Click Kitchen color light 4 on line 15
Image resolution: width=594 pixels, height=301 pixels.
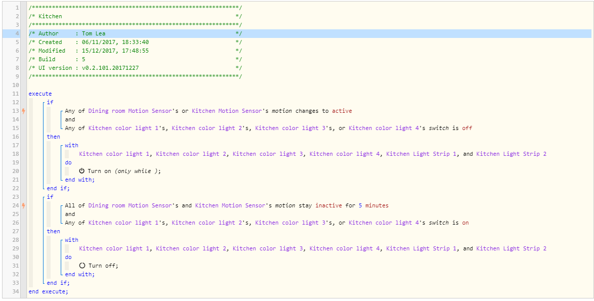[x=384, y=128]
